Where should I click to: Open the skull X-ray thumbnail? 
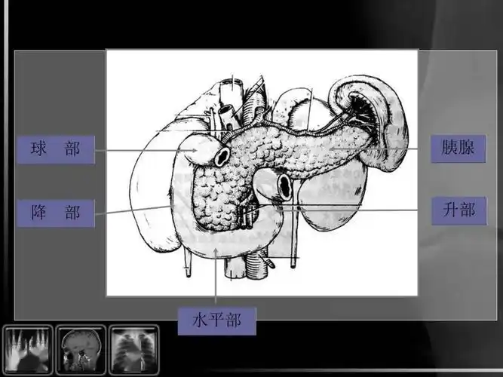[81, 349]
